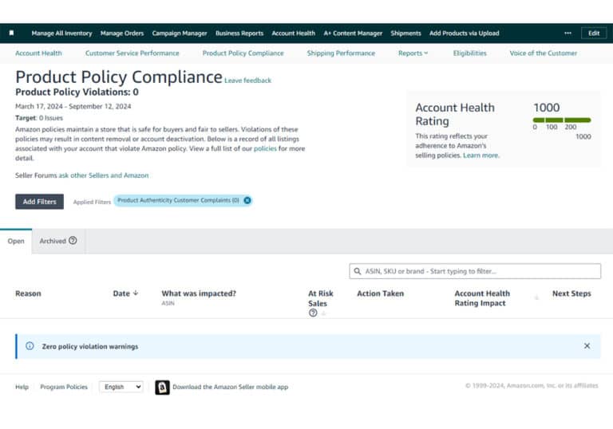Screen dimensions: 613x429
Task: Click the info icon in warnings banner
Action: [x=30, y=346]
